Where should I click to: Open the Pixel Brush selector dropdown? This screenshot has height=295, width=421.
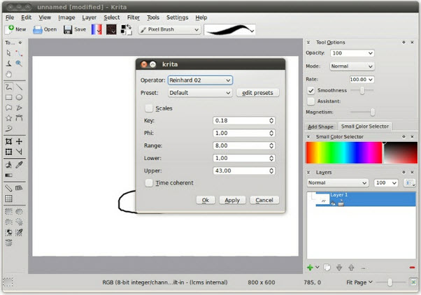[169, 29]
